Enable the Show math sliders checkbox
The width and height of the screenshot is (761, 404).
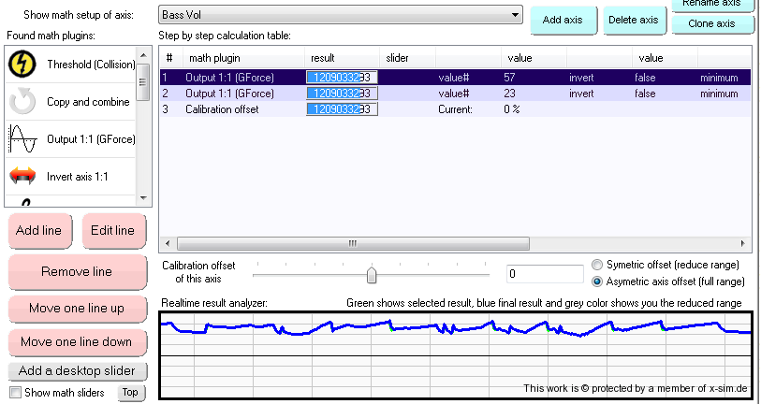pos(15,393)
